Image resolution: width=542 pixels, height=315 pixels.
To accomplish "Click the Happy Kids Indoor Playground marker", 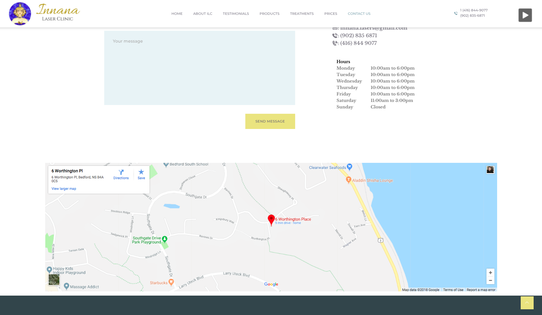I will tap(49, 270).
